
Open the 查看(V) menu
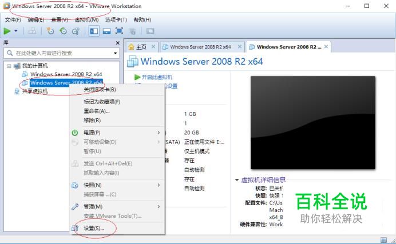click(60, 19)
